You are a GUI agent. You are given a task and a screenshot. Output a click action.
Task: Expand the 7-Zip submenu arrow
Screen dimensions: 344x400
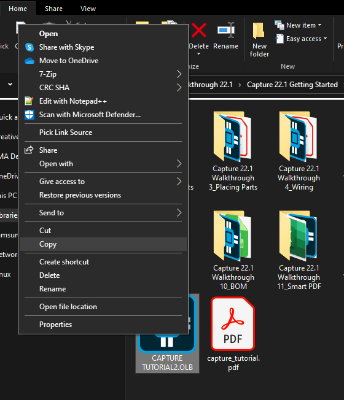[179, 74]
